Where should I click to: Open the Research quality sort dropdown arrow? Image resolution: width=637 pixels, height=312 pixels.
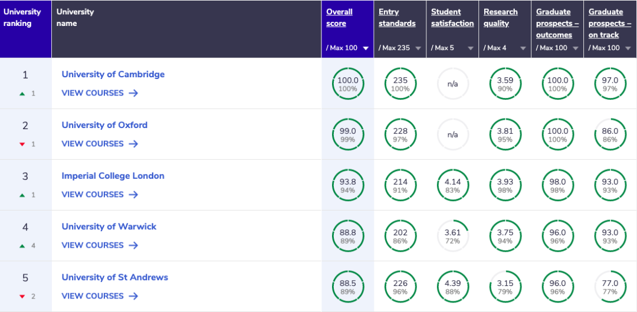coord(523,48)
